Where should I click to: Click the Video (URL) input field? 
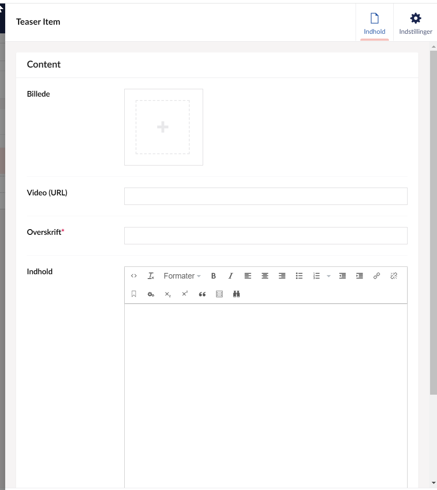(x=265, y=196)
